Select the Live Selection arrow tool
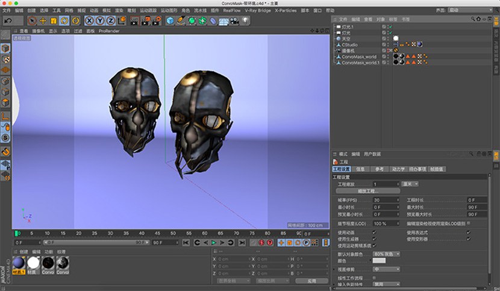The height and width of the screenshot is (291, 500). click(x=32, y=20)
